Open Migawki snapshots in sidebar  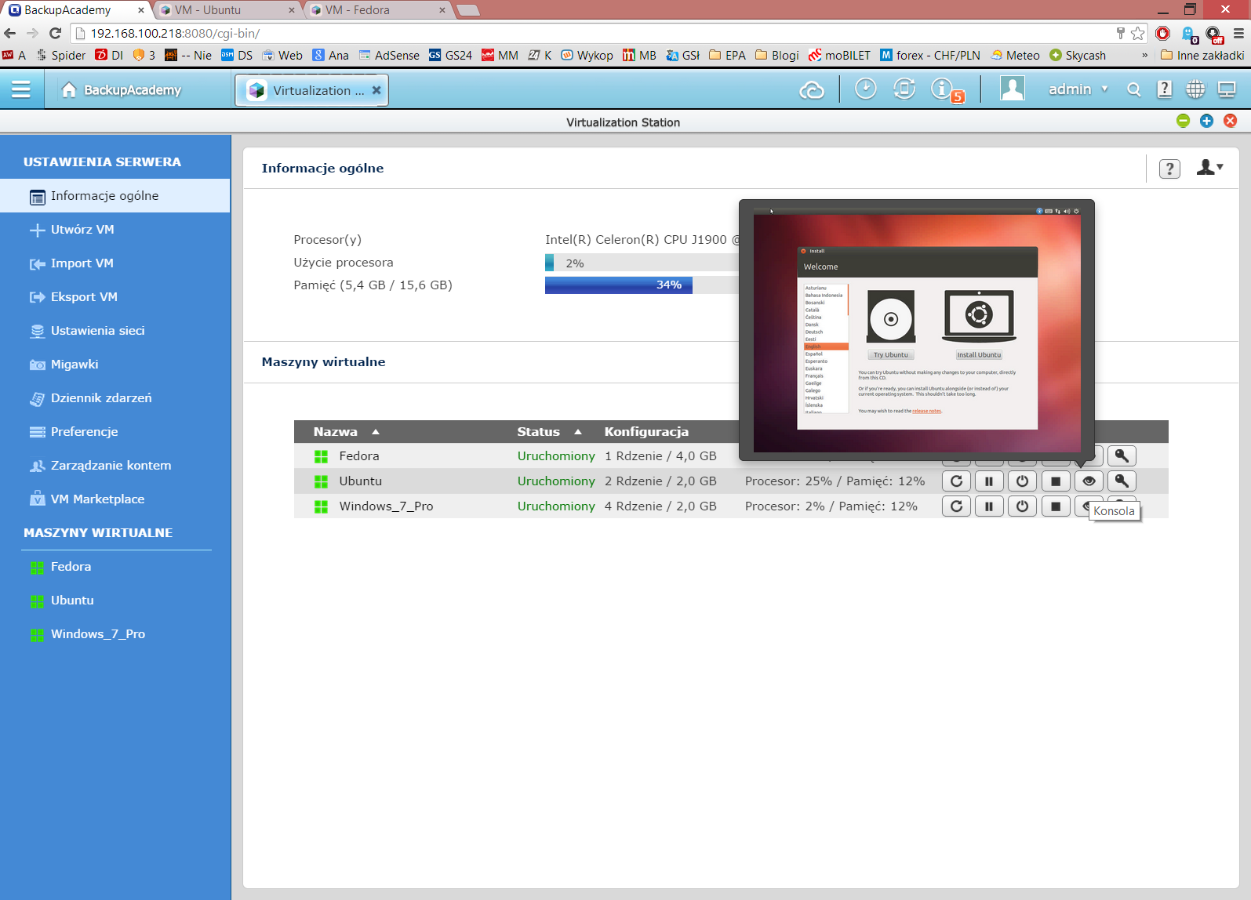pos(115,365)
